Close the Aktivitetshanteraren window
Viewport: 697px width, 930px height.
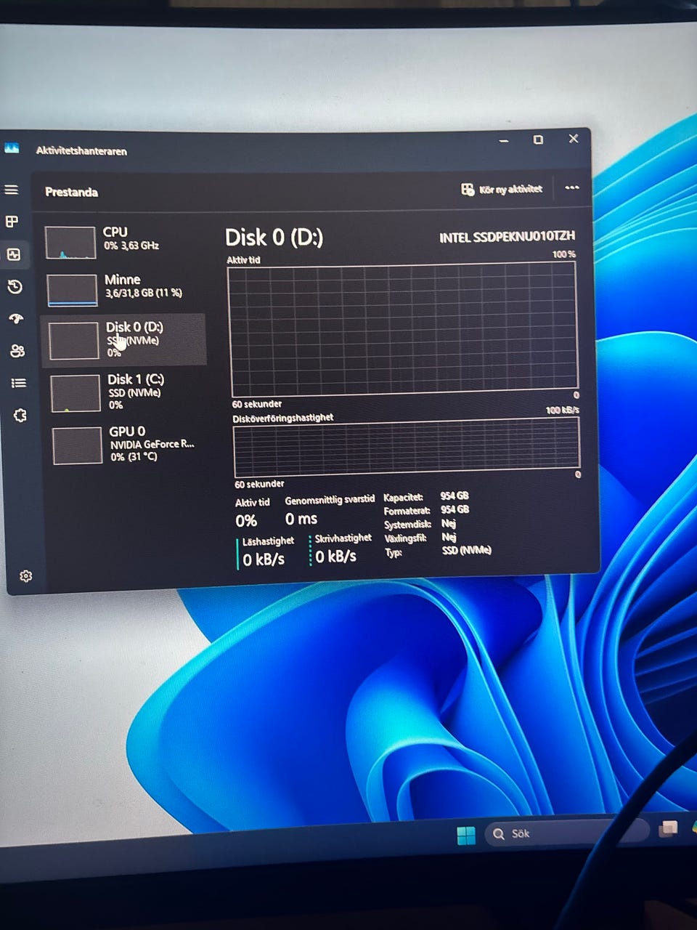click(x=573, y=138)
